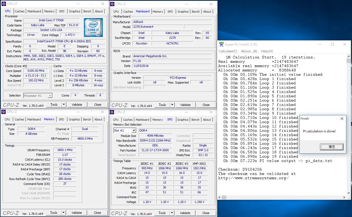Click the xtremesystems.org URL text

pos(254,178)
